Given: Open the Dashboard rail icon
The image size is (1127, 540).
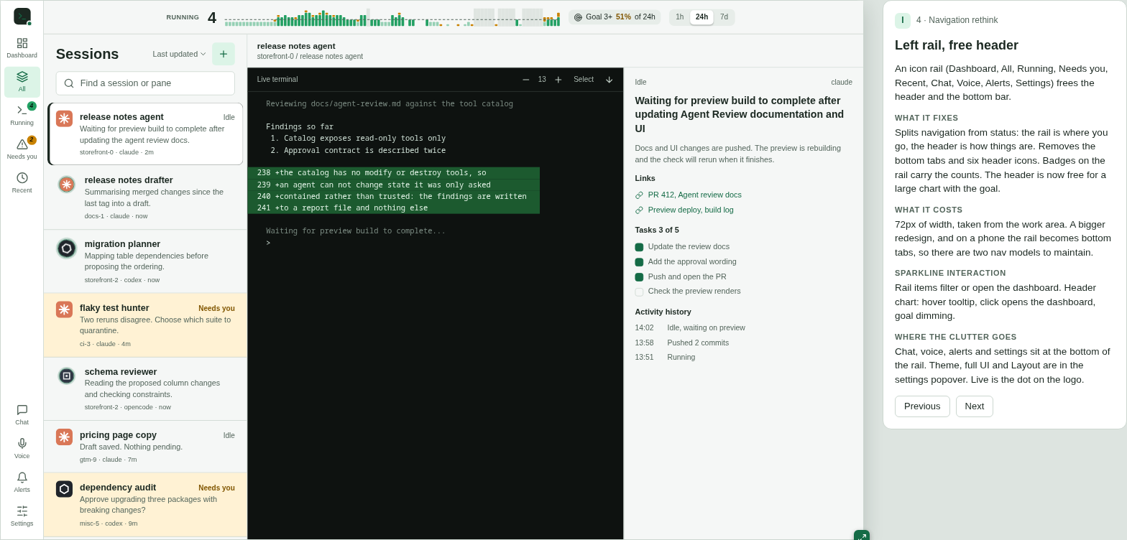Looking at the screenshot, I should pos(22,48).
